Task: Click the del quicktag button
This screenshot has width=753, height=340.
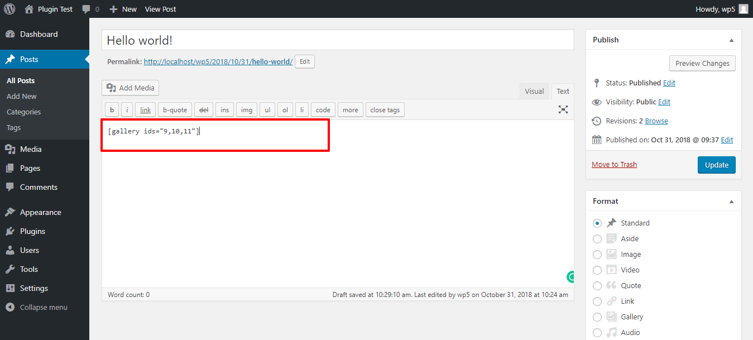Action: (x=204, y=110)
